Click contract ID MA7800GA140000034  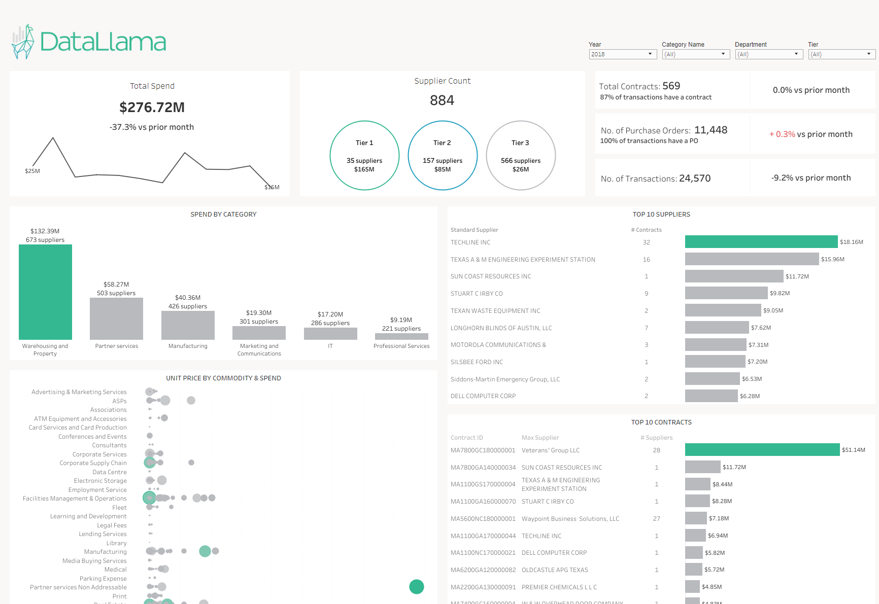483,468
